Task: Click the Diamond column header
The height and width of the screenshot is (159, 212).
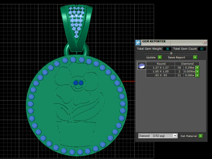Action: pyautogui.click(x=187, y=64)
